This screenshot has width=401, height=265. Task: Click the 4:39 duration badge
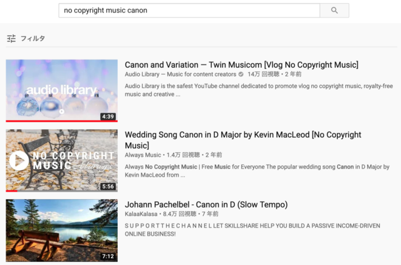pyautogui.click(x=108, y=117)
